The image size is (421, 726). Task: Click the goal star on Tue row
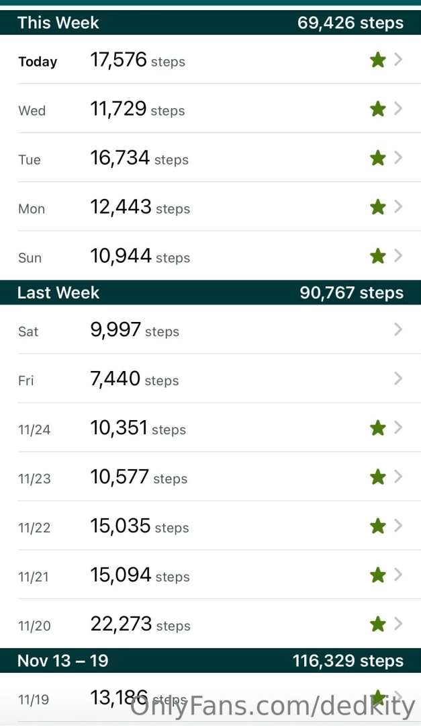pyautogui.click(x=378, y=158)
